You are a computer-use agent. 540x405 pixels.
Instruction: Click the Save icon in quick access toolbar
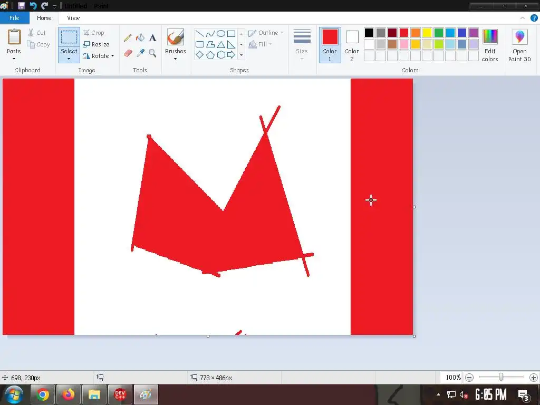click(x=21, y=6)
